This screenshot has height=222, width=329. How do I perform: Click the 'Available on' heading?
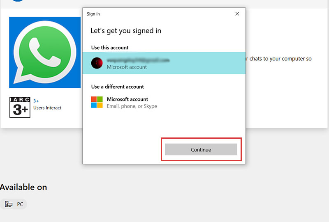click(x=23, y=187)
